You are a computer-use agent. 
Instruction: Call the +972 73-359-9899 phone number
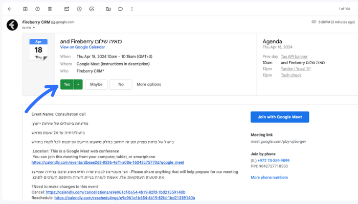[274, 161]
